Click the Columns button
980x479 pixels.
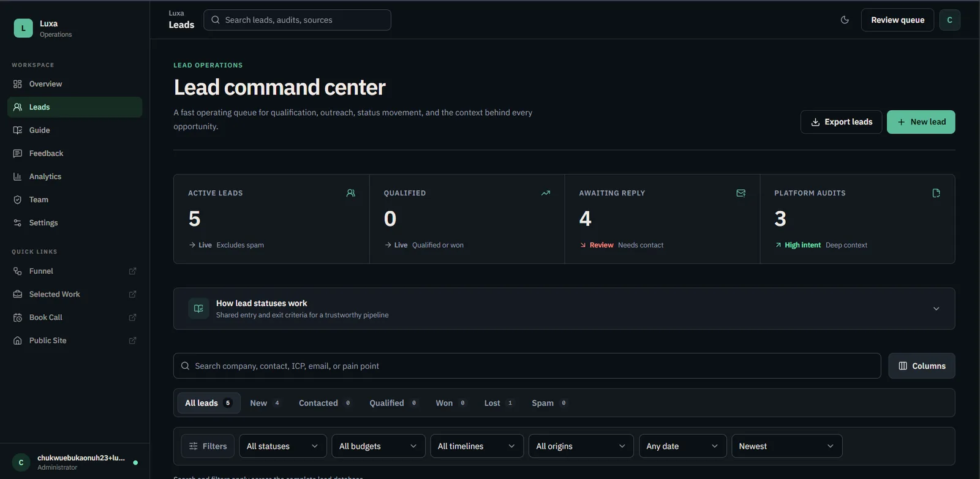[x=921, y=366]
